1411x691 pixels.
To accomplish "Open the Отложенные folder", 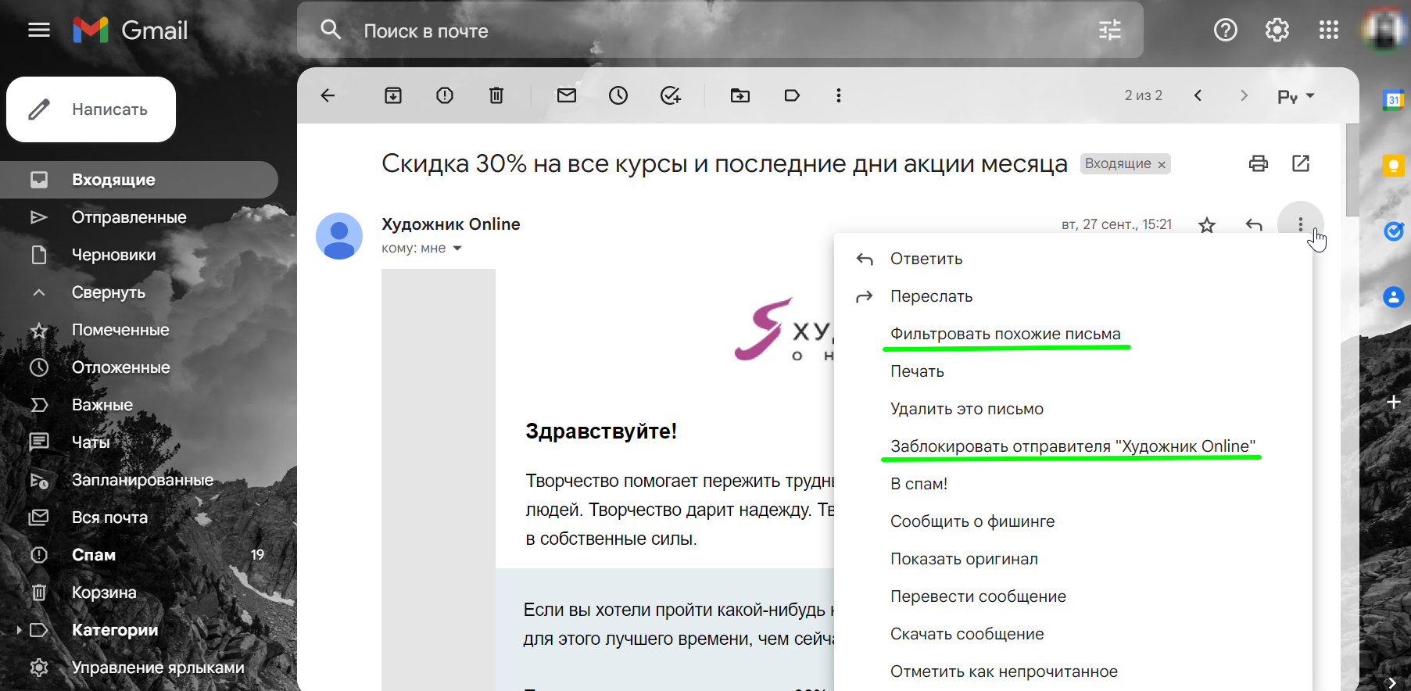I will 139,367.
